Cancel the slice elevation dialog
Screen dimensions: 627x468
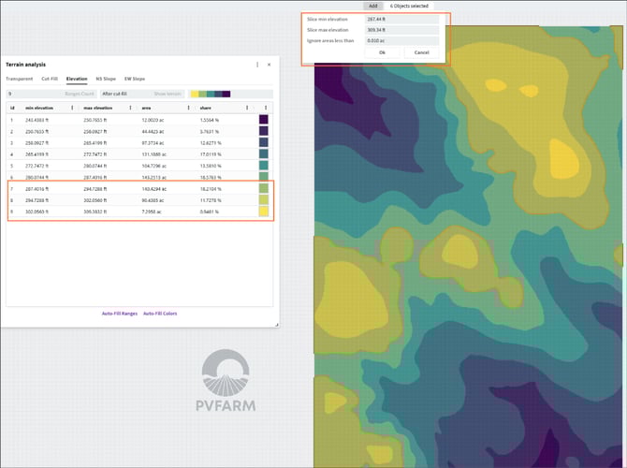(421, 52)
